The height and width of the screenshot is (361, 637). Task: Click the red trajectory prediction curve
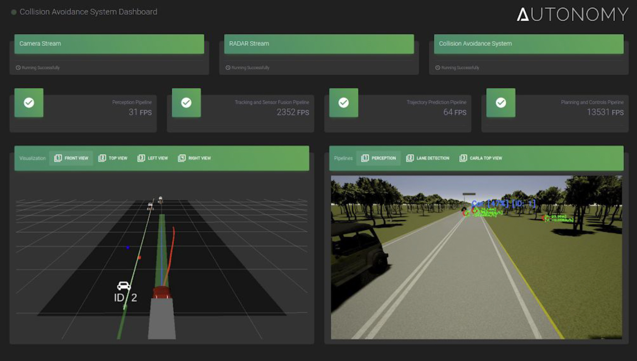tap(172, 246)
